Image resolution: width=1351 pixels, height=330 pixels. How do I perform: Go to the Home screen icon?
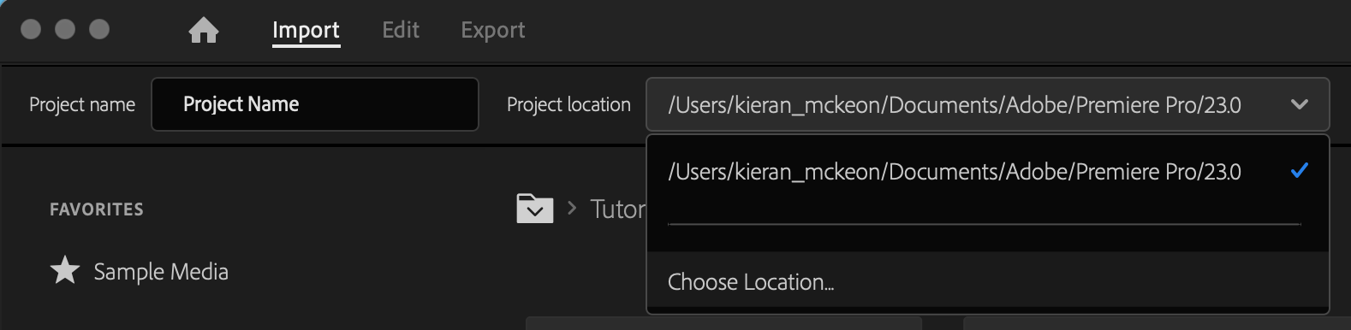tap(204, 31)
